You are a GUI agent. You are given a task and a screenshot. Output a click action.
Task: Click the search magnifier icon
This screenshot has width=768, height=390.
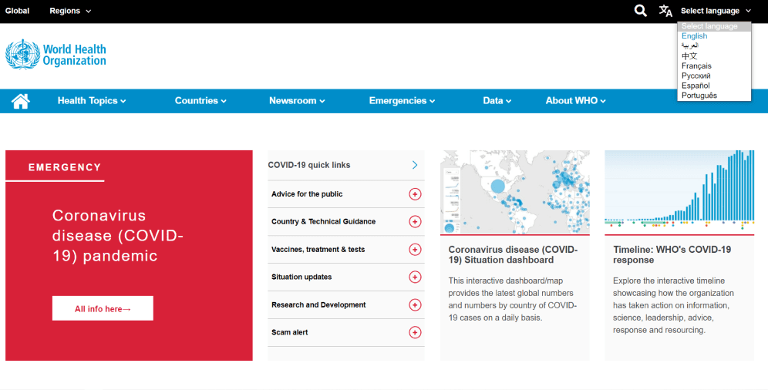[640, 11]
